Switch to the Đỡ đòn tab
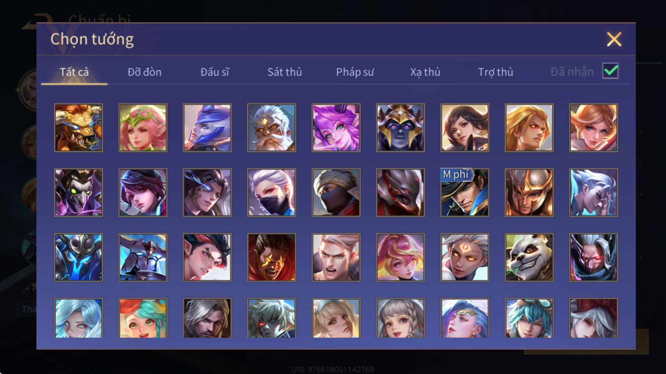The width and height of the screenshot is (666, 374). [144, 72]
